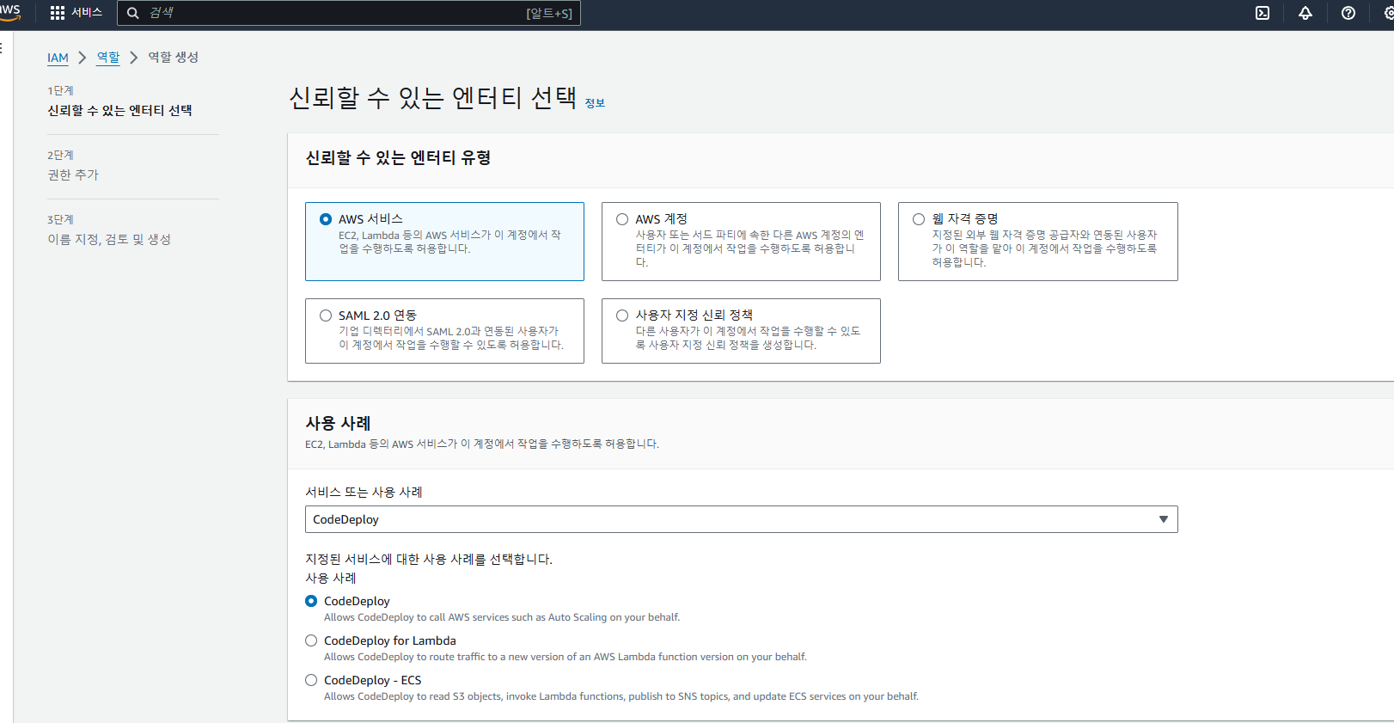Select 2단계 권한 추가 step

click(73, 165)
